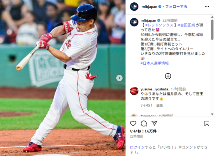The image size is (214, 156).
Task: Open the #レッドソックス hashtag
Action: [x=159, y=25]
